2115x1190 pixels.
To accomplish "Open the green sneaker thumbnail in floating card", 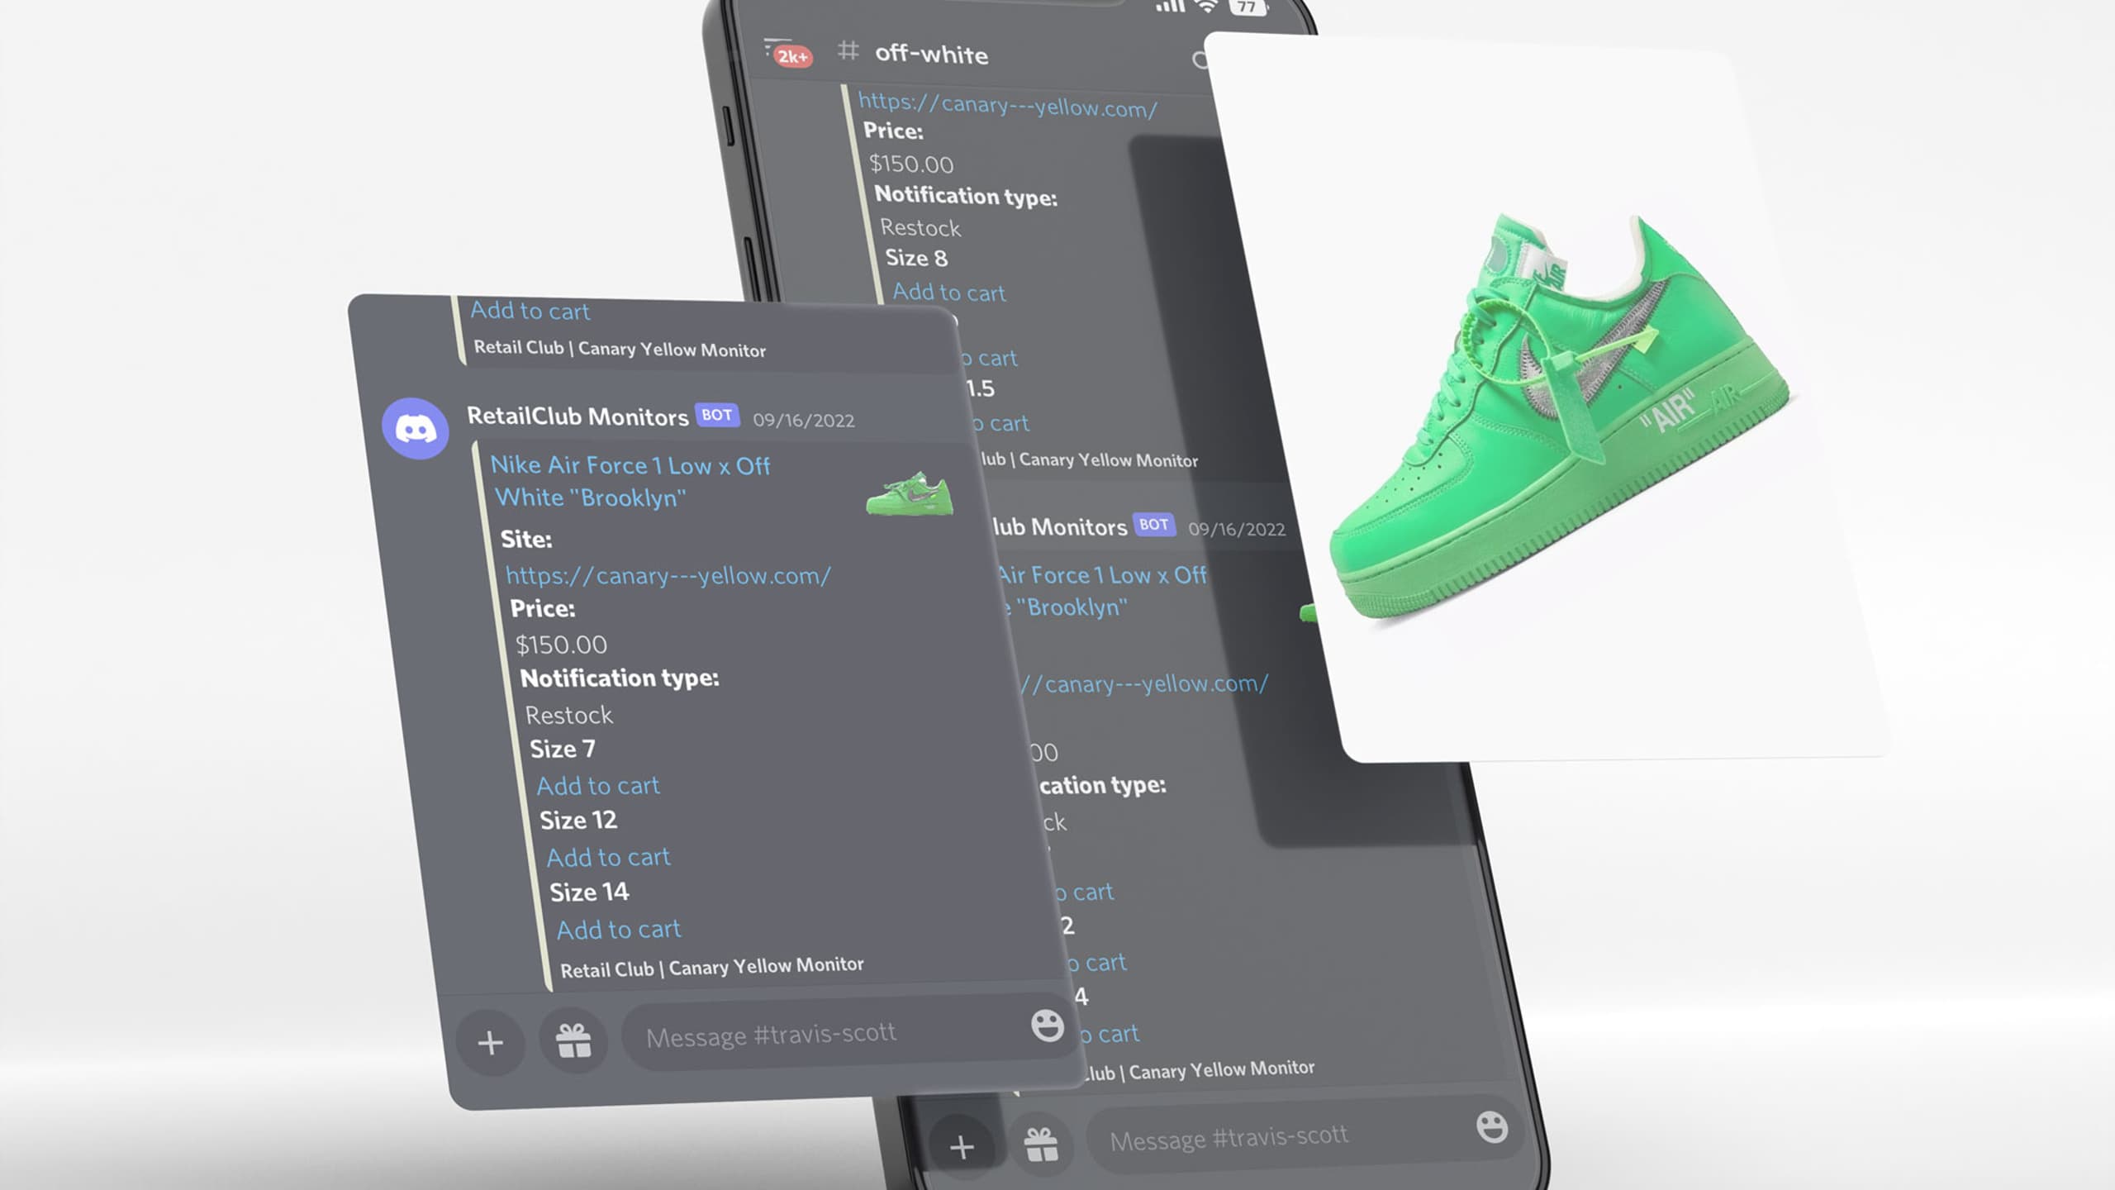I will click(910, 493).
